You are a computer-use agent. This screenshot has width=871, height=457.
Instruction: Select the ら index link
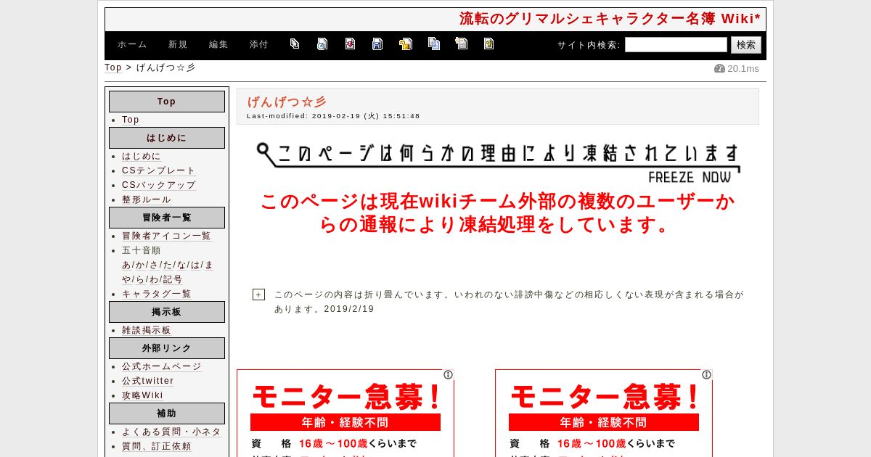(x=140, y=279)
